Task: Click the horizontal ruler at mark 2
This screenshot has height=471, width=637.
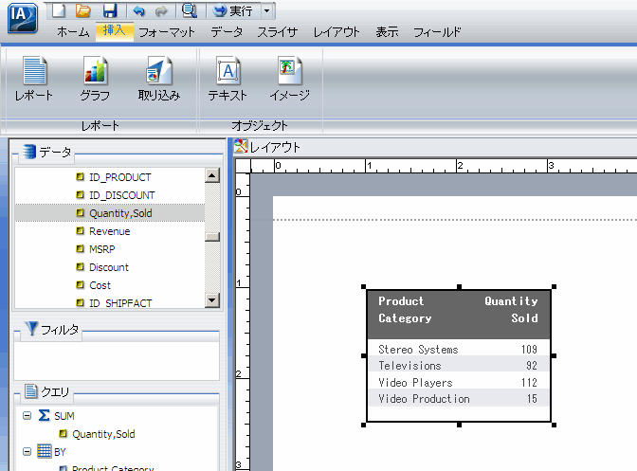Action: click(x=460, y=166)
